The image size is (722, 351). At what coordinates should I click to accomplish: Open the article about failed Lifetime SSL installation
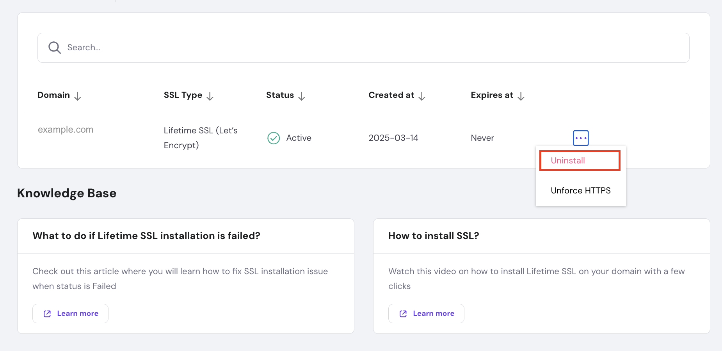[146, 236]
